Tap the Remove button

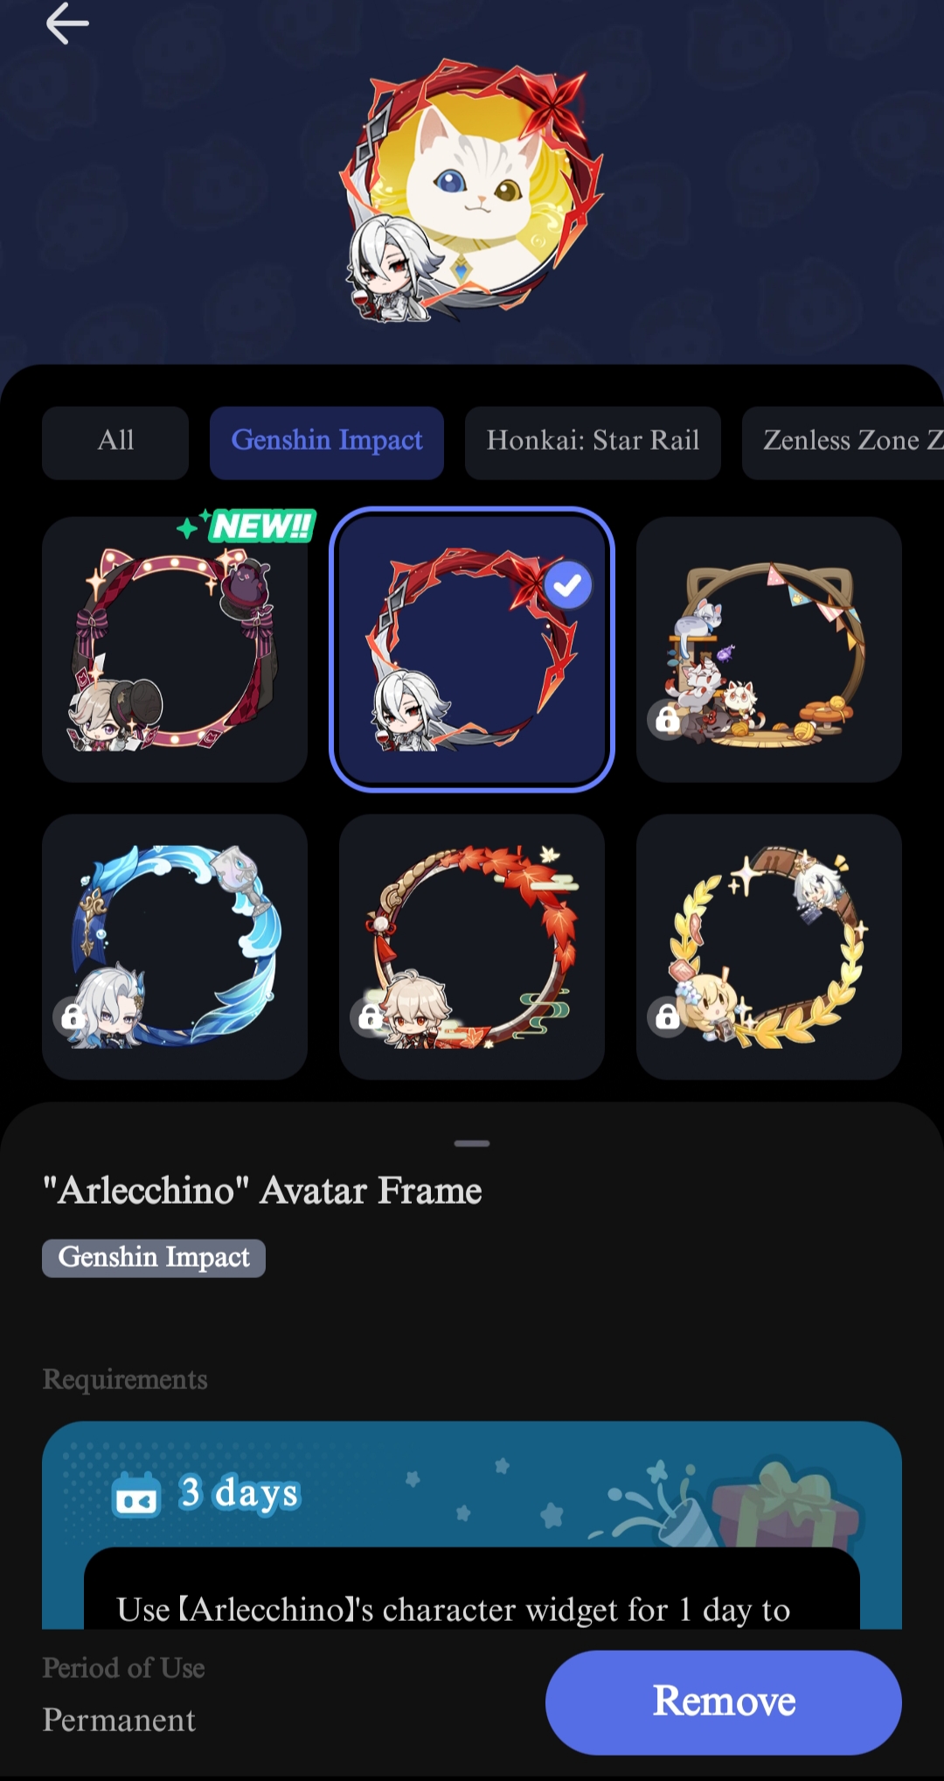[724, 1702]
